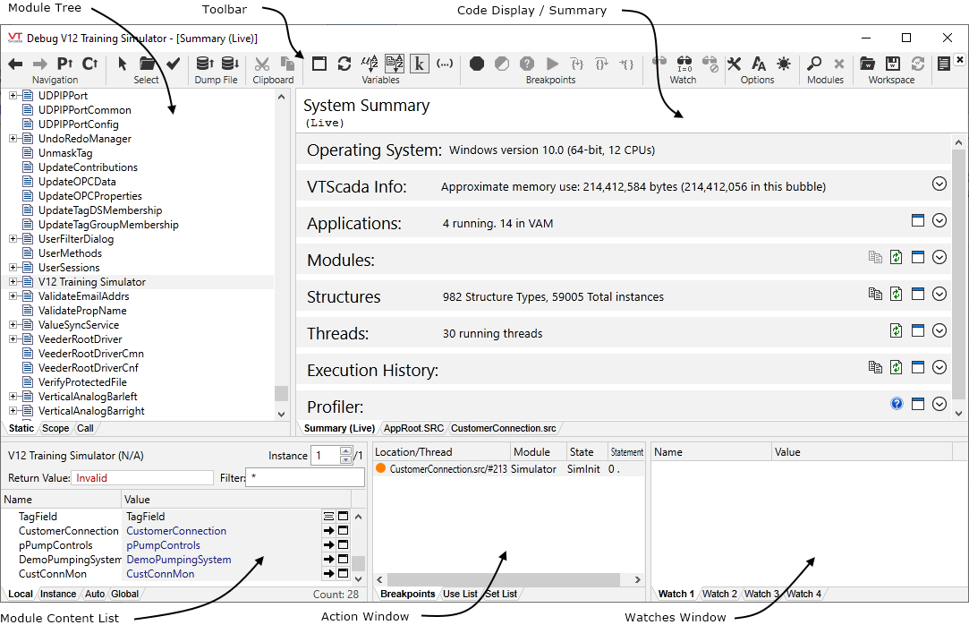Click the Action Window horizontal scrollbar
969x625 pixels.
tap(504, 580)
